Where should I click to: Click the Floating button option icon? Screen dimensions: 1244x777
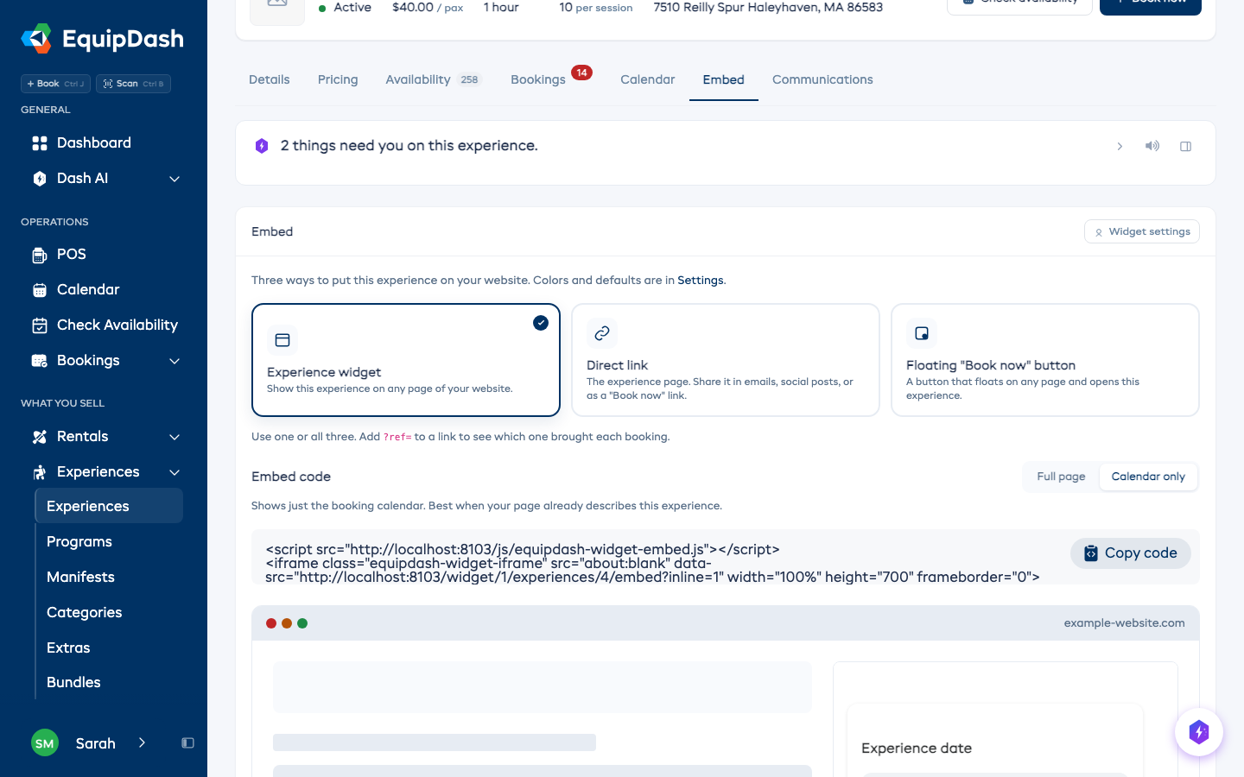(x=922, y=333)
